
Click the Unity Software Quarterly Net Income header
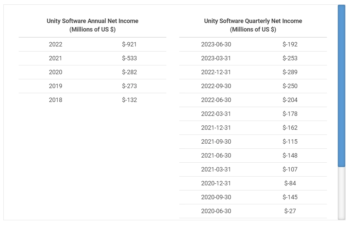click(253, 25)
